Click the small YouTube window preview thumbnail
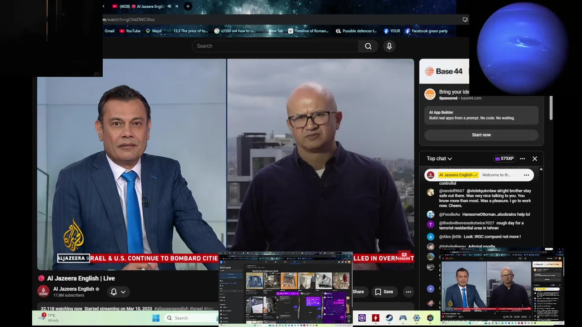This screenshot has height=327, width=582. [x=502, y=287]
